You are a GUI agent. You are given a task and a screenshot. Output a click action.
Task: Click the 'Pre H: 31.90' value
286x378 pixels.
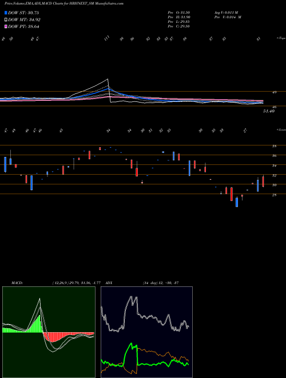(178, 17)
